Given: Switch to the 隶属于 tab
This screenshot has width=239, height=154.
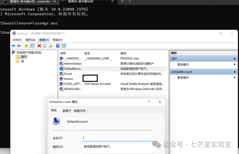Looking at the screenshot, I should pyautogui.click(x=67, y=111).
